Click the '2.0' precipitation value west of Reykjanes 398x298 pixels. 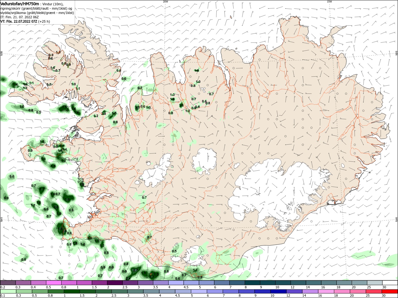pyautogui.click(x=56, y=207)
